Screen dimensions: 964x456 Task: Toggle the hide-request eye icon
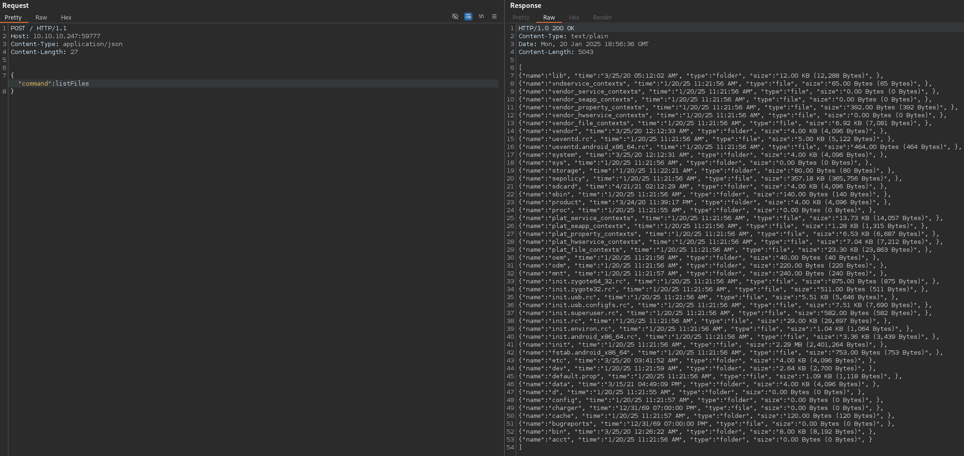tap(455, 16)
